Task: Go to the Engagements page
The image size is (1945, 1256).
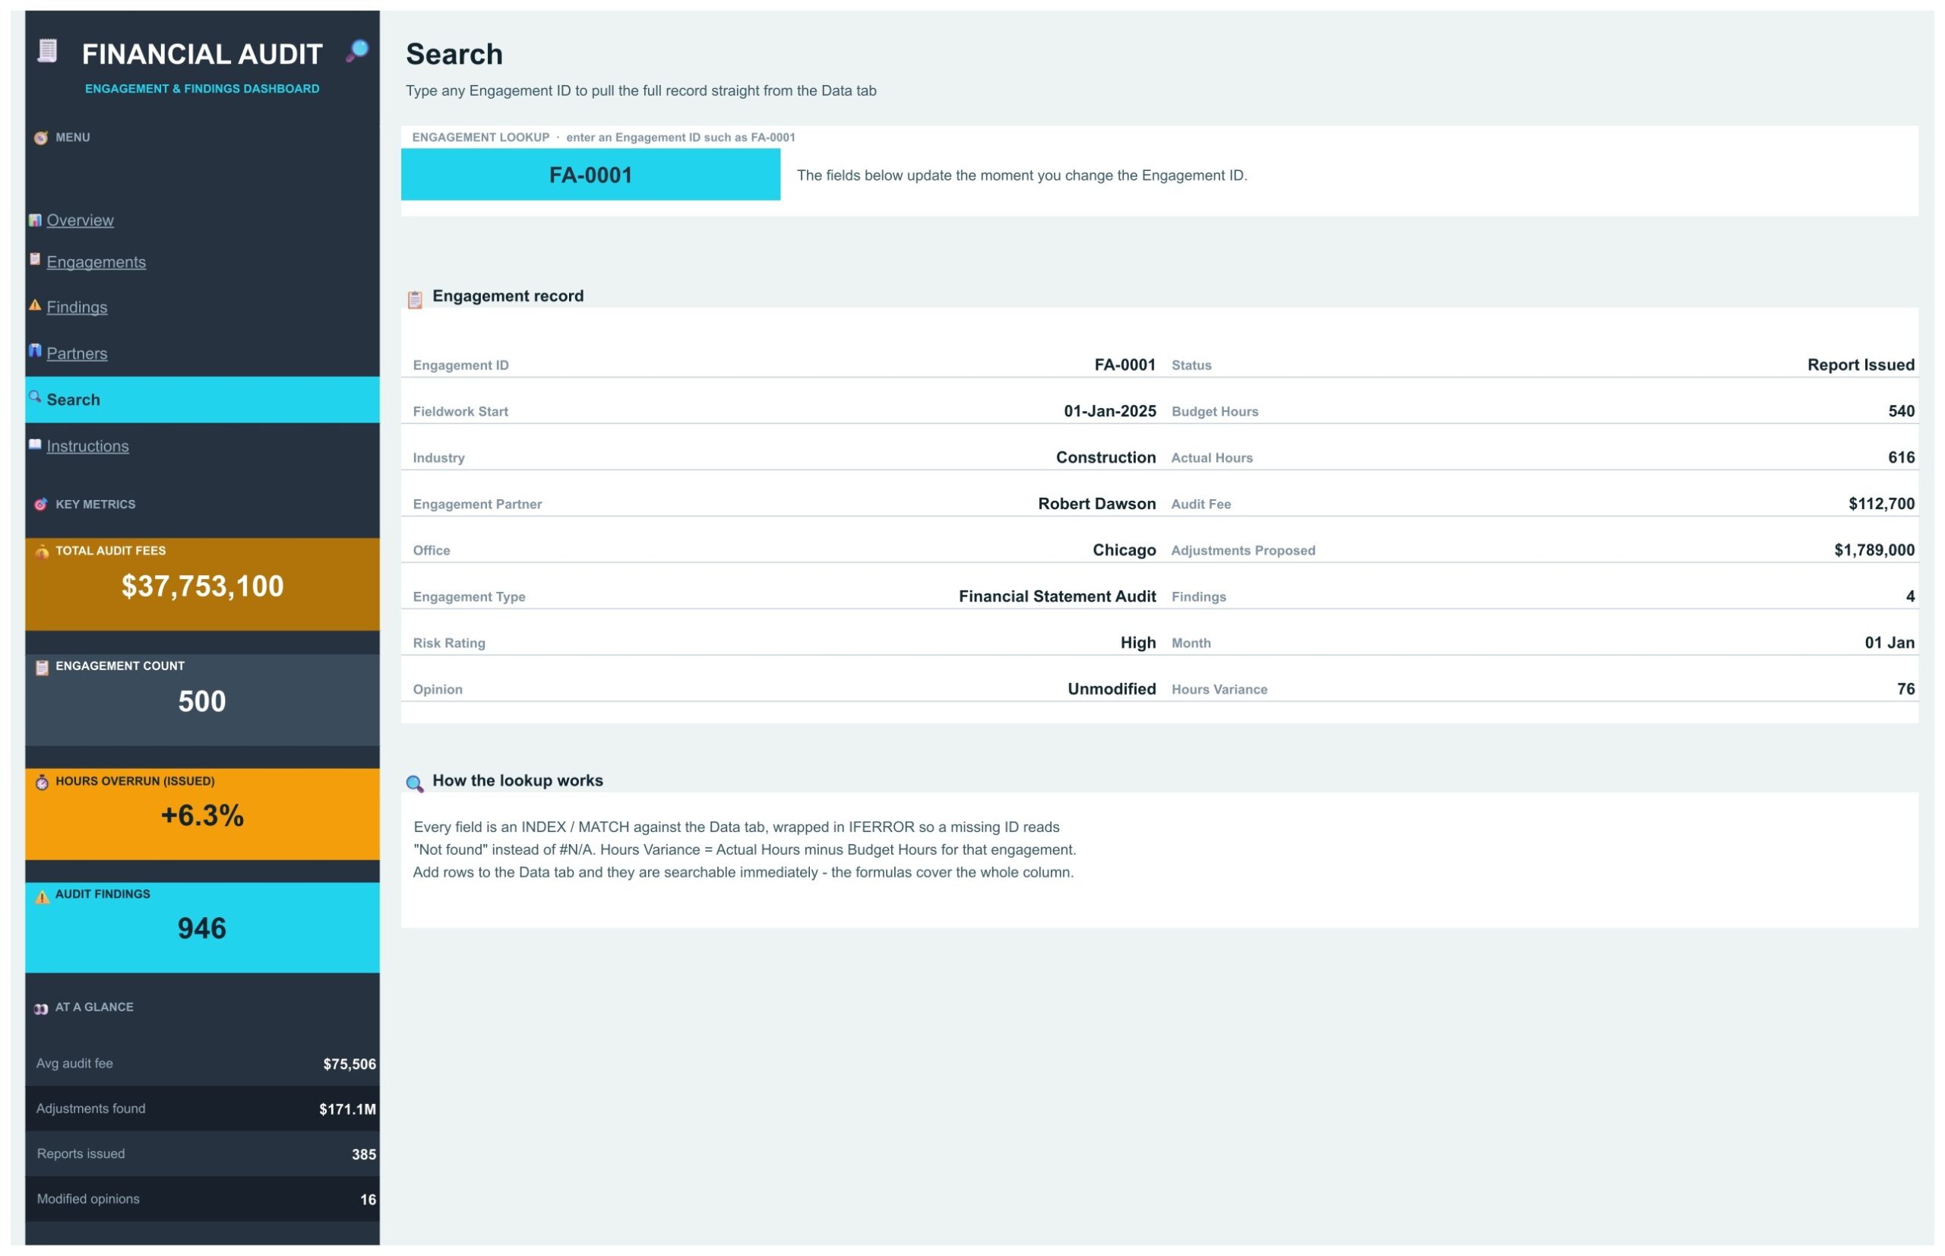Action: 96,262
